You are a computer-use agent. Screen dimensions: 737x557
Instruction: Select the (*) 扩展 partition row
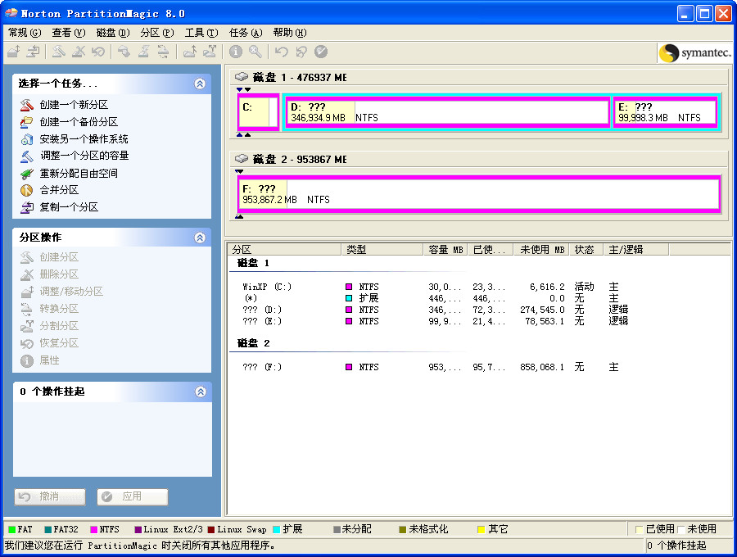435,298
